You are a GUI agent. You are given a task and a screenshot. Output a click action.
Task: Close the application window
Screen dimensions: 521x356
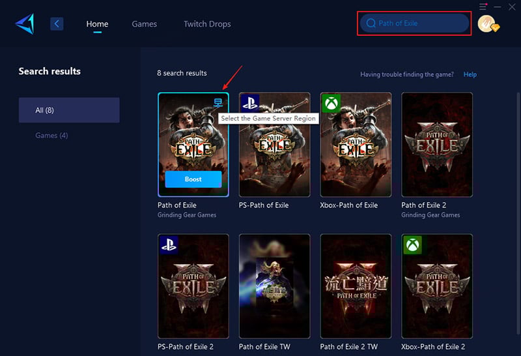[512, 7]
